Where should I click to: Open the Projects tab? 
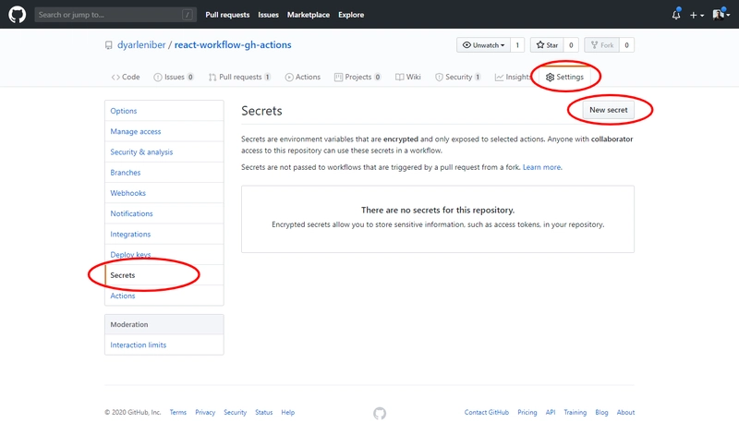coord(357,77)
